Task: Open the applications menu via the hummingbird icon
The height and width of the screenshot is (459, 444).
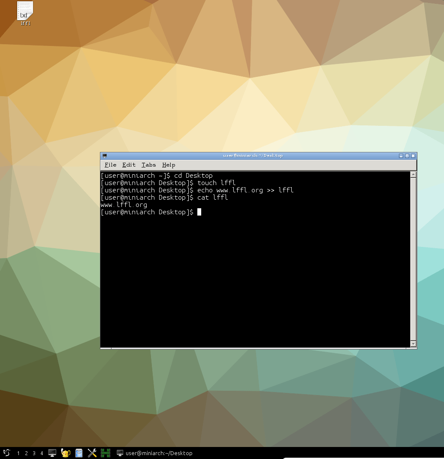Action: click(x=6, y=453)
